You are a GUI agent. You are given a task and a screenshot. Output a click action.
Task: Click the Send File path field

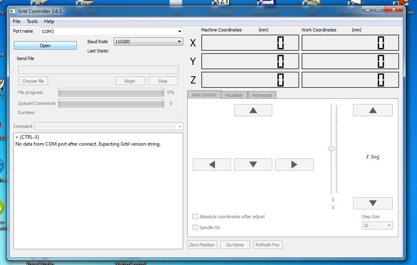[x=98, y=70]
